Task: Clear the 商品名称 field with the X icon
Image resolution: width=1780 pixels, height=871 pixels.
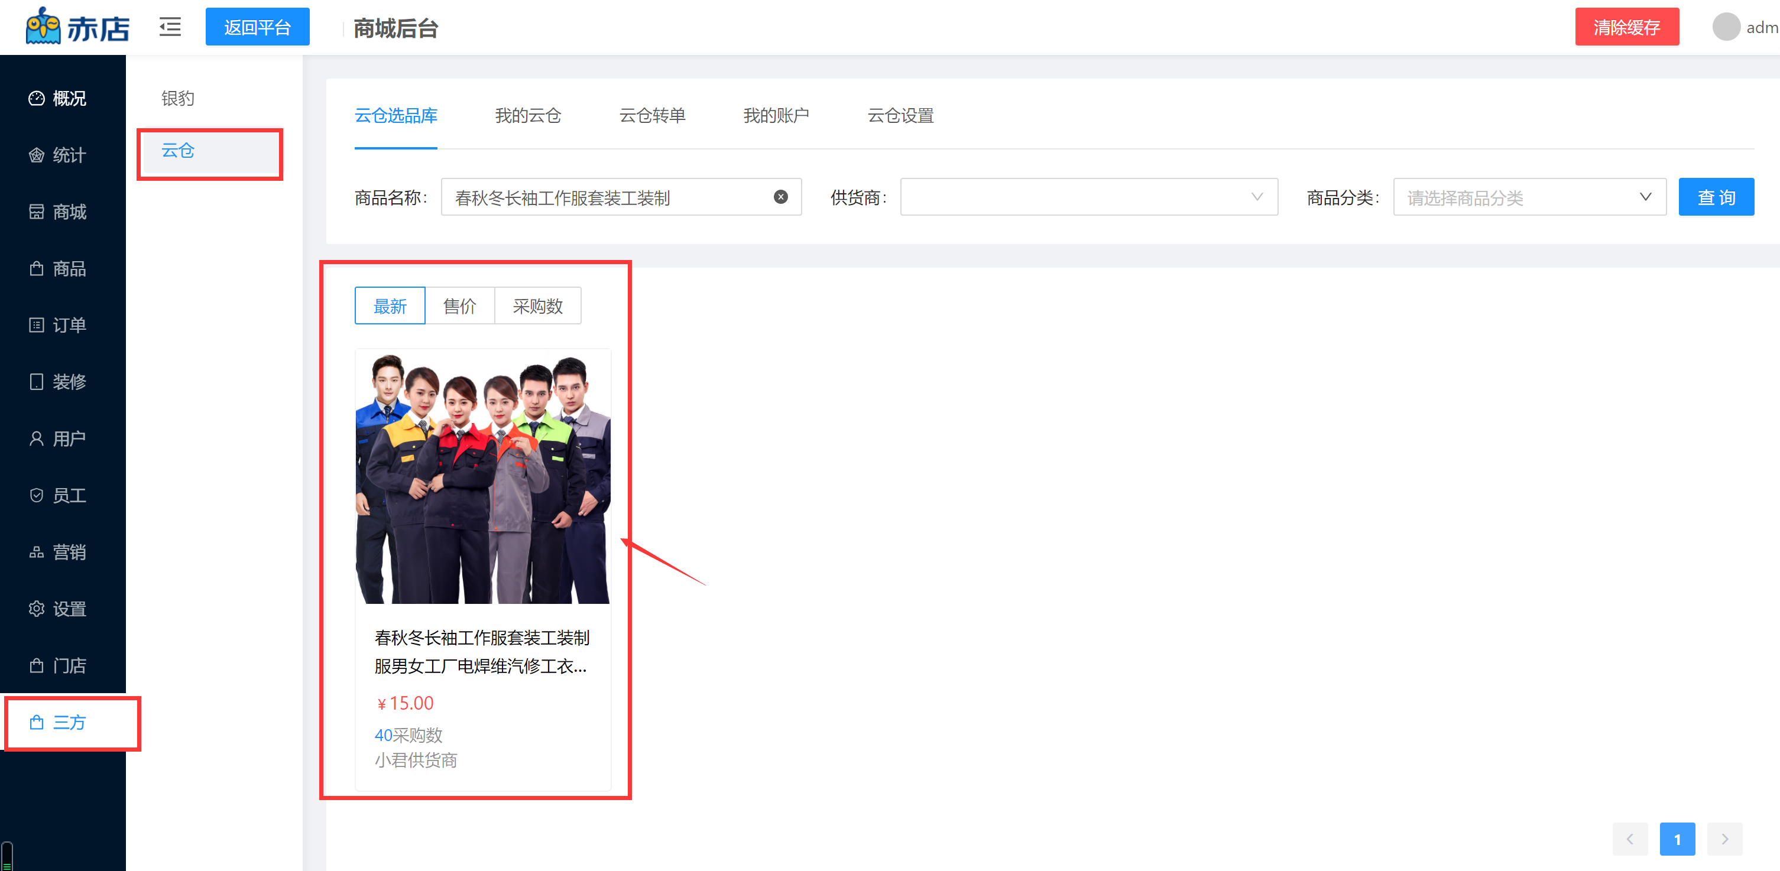Action: [x=780, y=197]
